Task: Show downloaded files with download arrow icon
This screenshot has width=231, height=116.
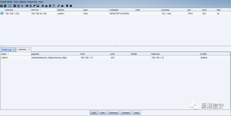Action: (x=31, y=6)
